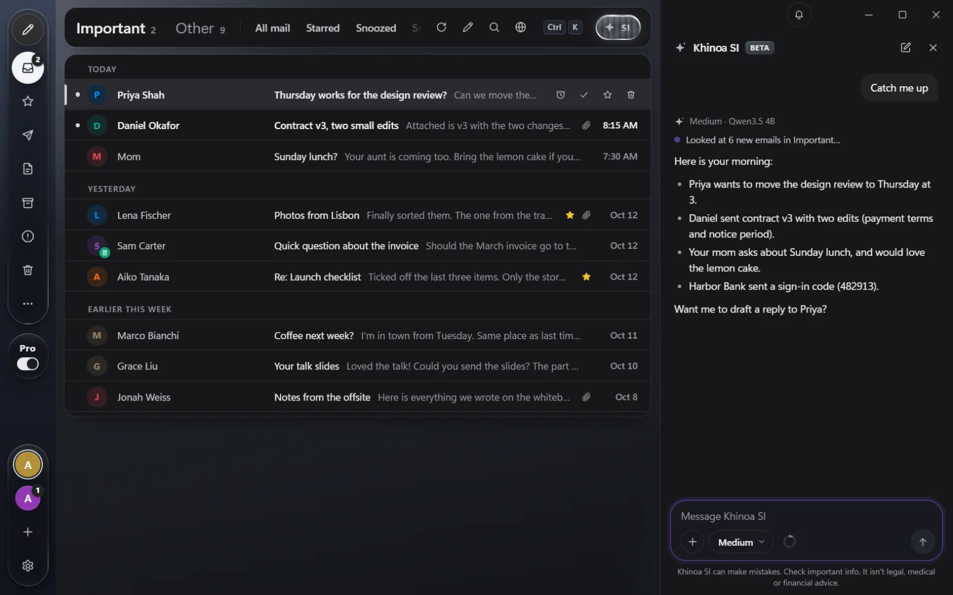Image resolution: width=953 pixels, height=595 pixels.
Task: Open the Starred tab in the top bar
Action: click(323, 28)
